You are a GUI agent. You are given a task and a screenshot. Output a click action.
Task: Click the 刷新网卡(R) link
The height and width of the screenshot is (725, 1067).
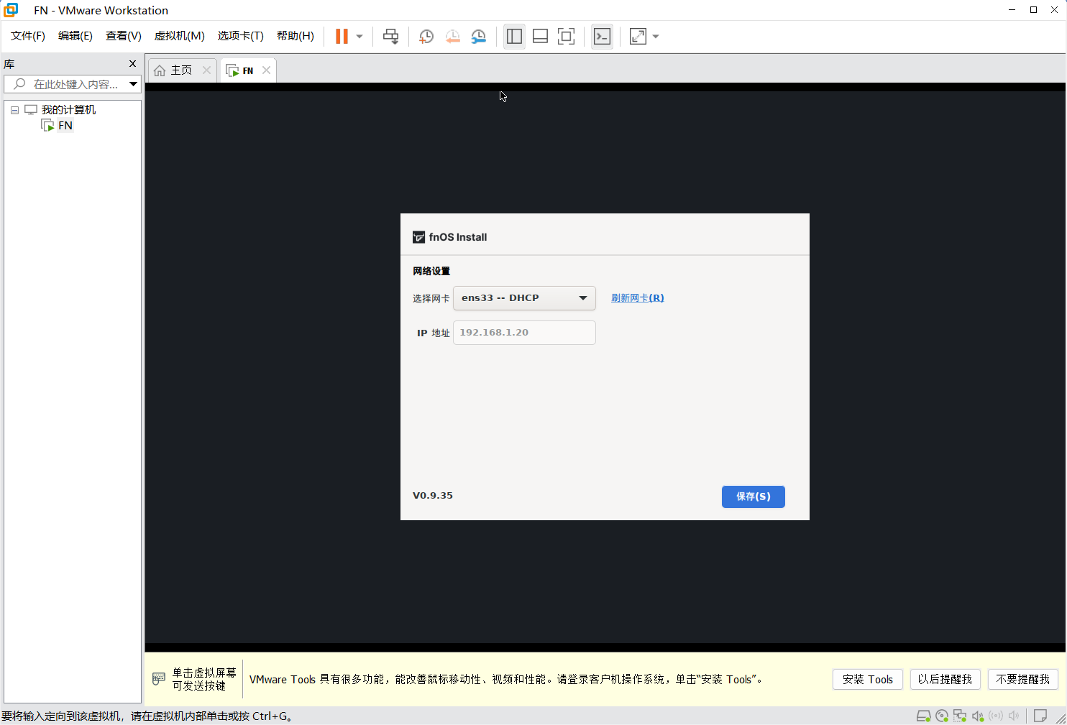637,298
